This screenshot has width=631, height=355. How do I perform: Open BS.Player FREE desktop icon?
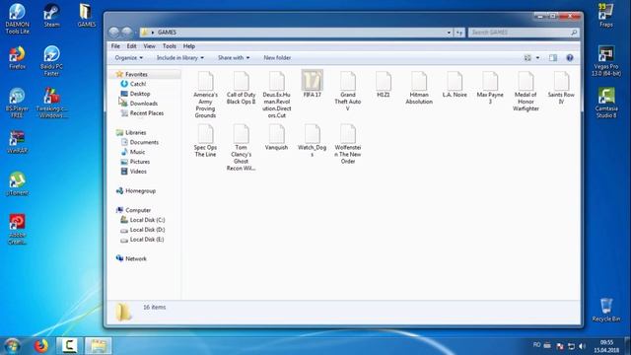tap(18, 104)
